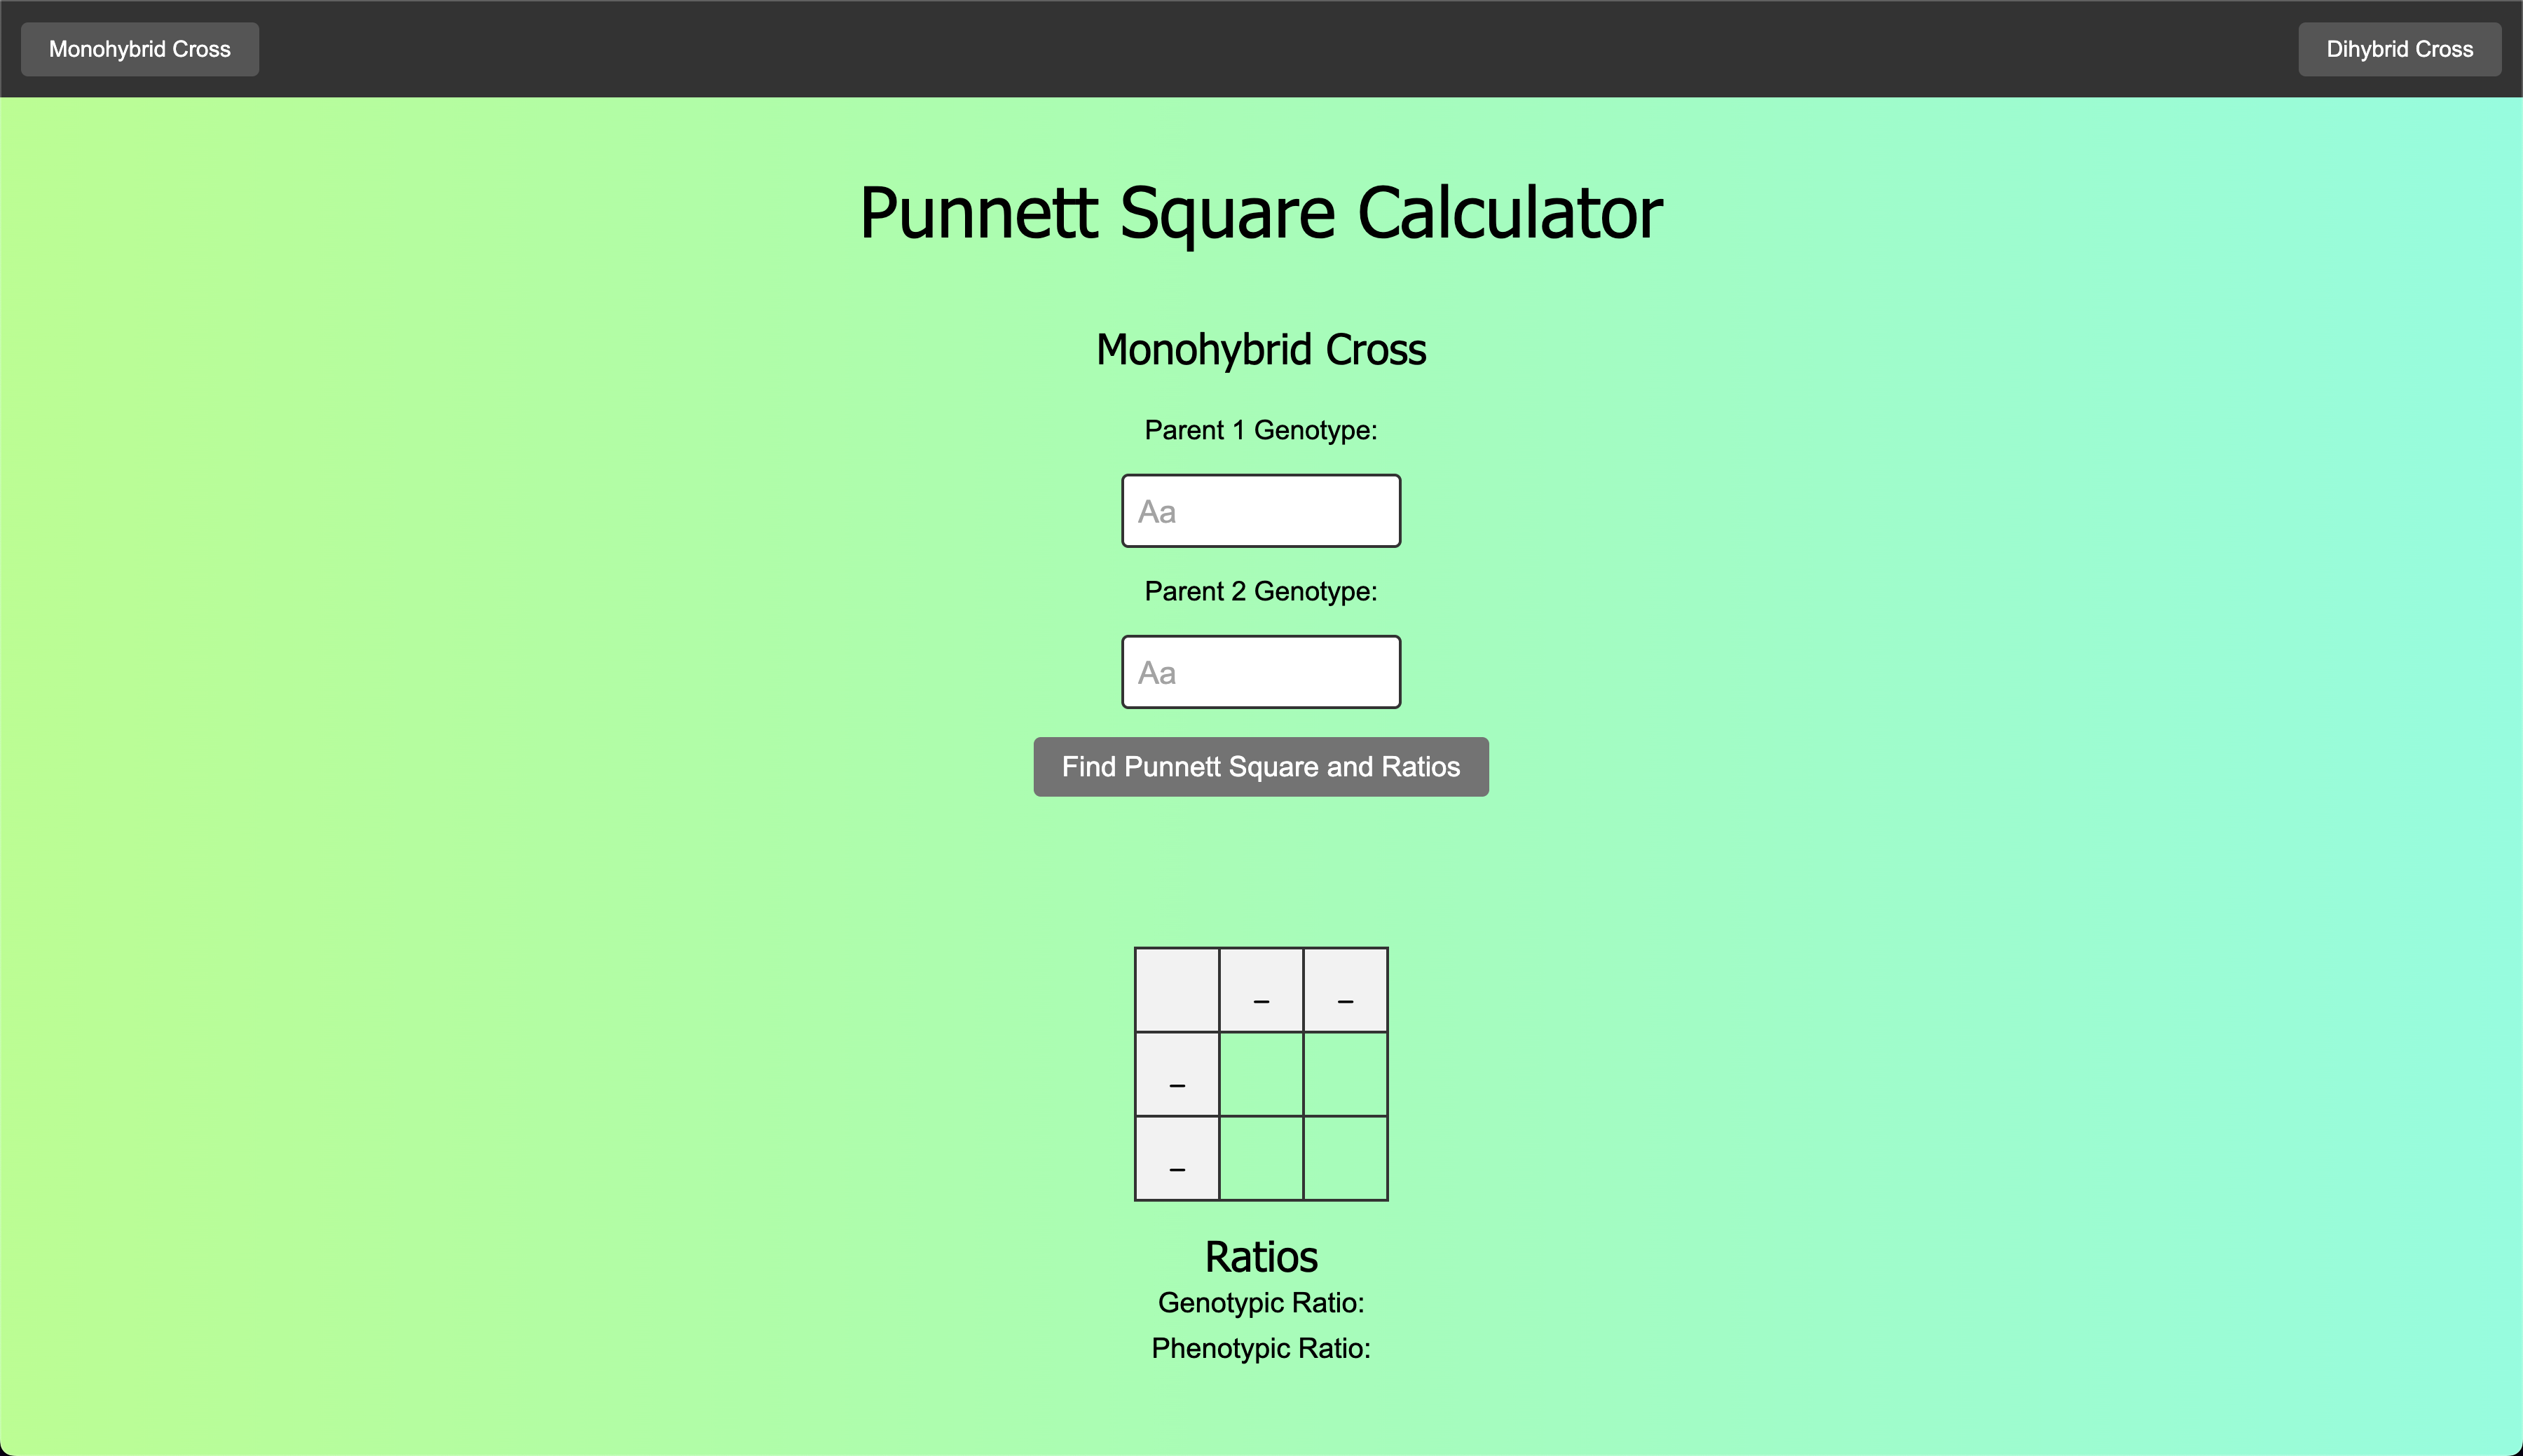
Task: Click the Parent 1 Genotype label
Action: [x=1261, y=430]
